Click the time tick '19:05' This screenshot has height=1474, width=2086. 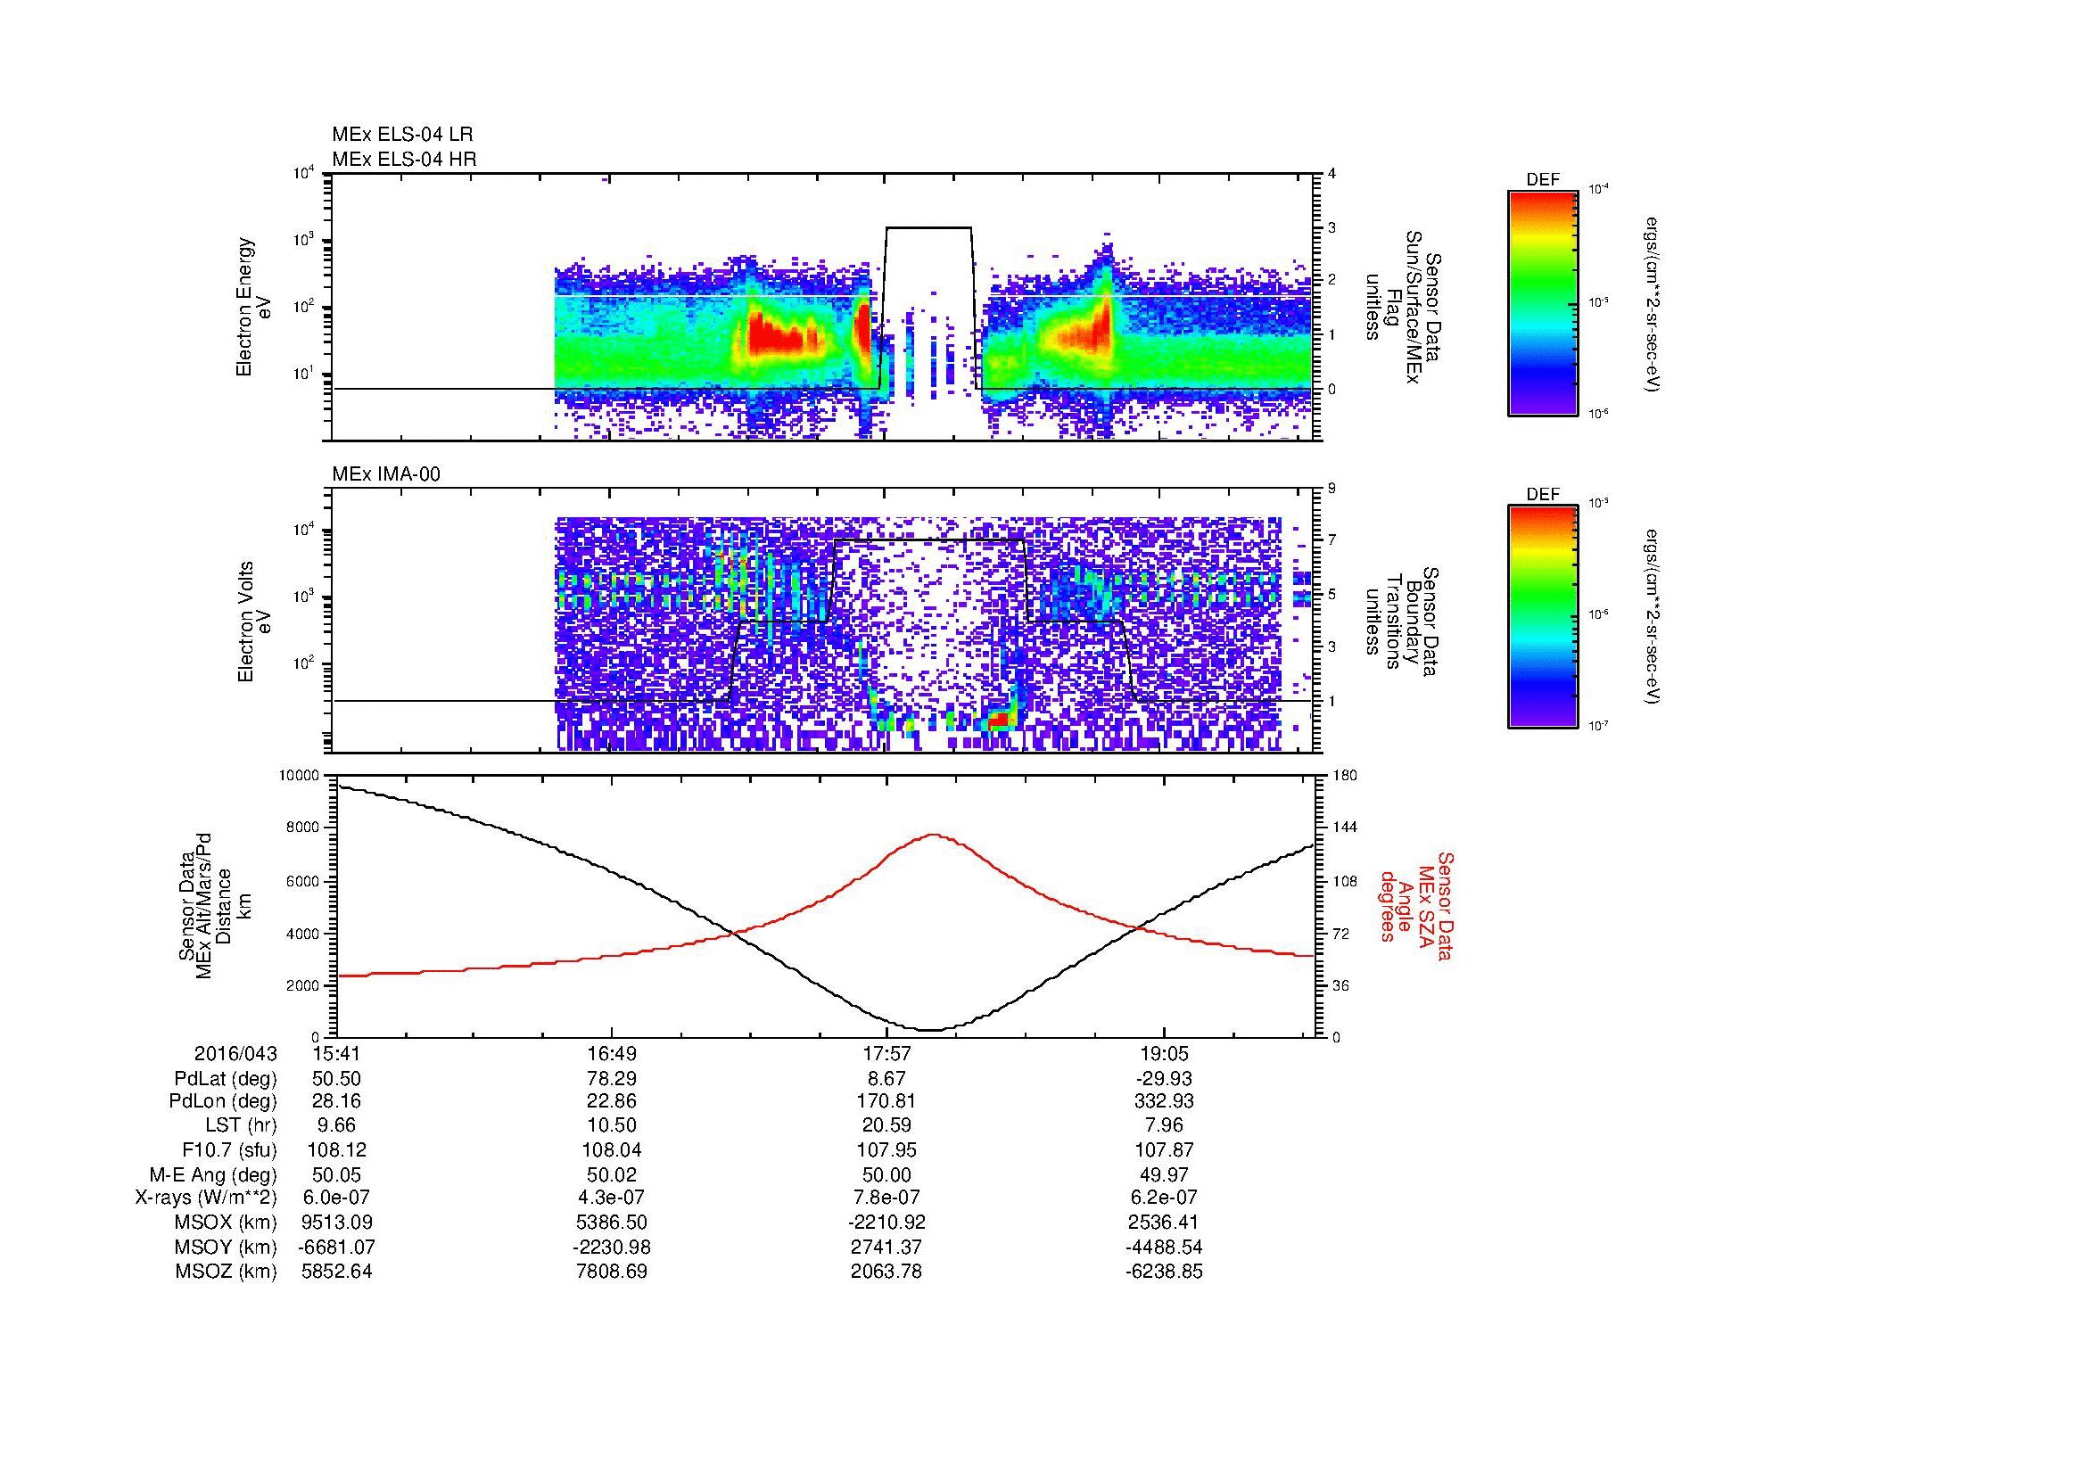[x=1164, y=1054]
